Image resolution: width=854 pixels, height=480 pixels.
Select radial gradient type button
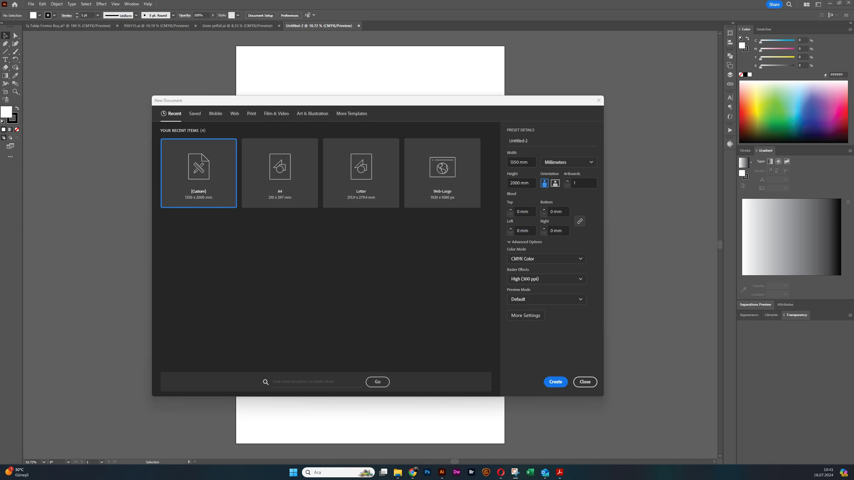[x=778, y=161]
